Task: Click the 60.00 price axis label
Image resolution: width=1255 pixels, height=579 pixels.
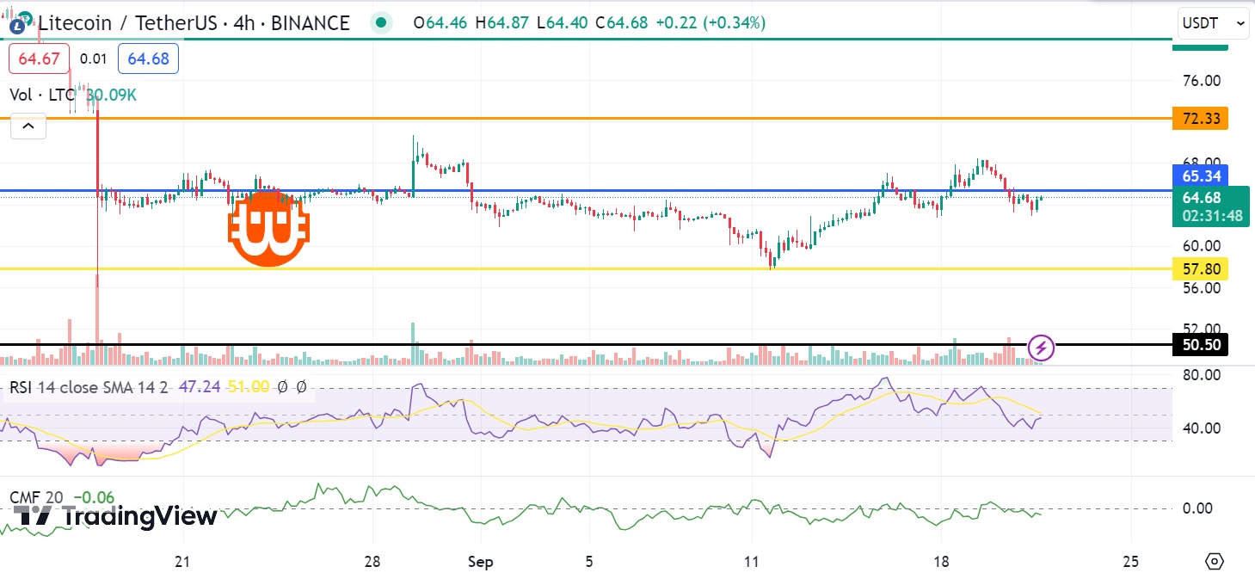Action: pos(1202,246)
